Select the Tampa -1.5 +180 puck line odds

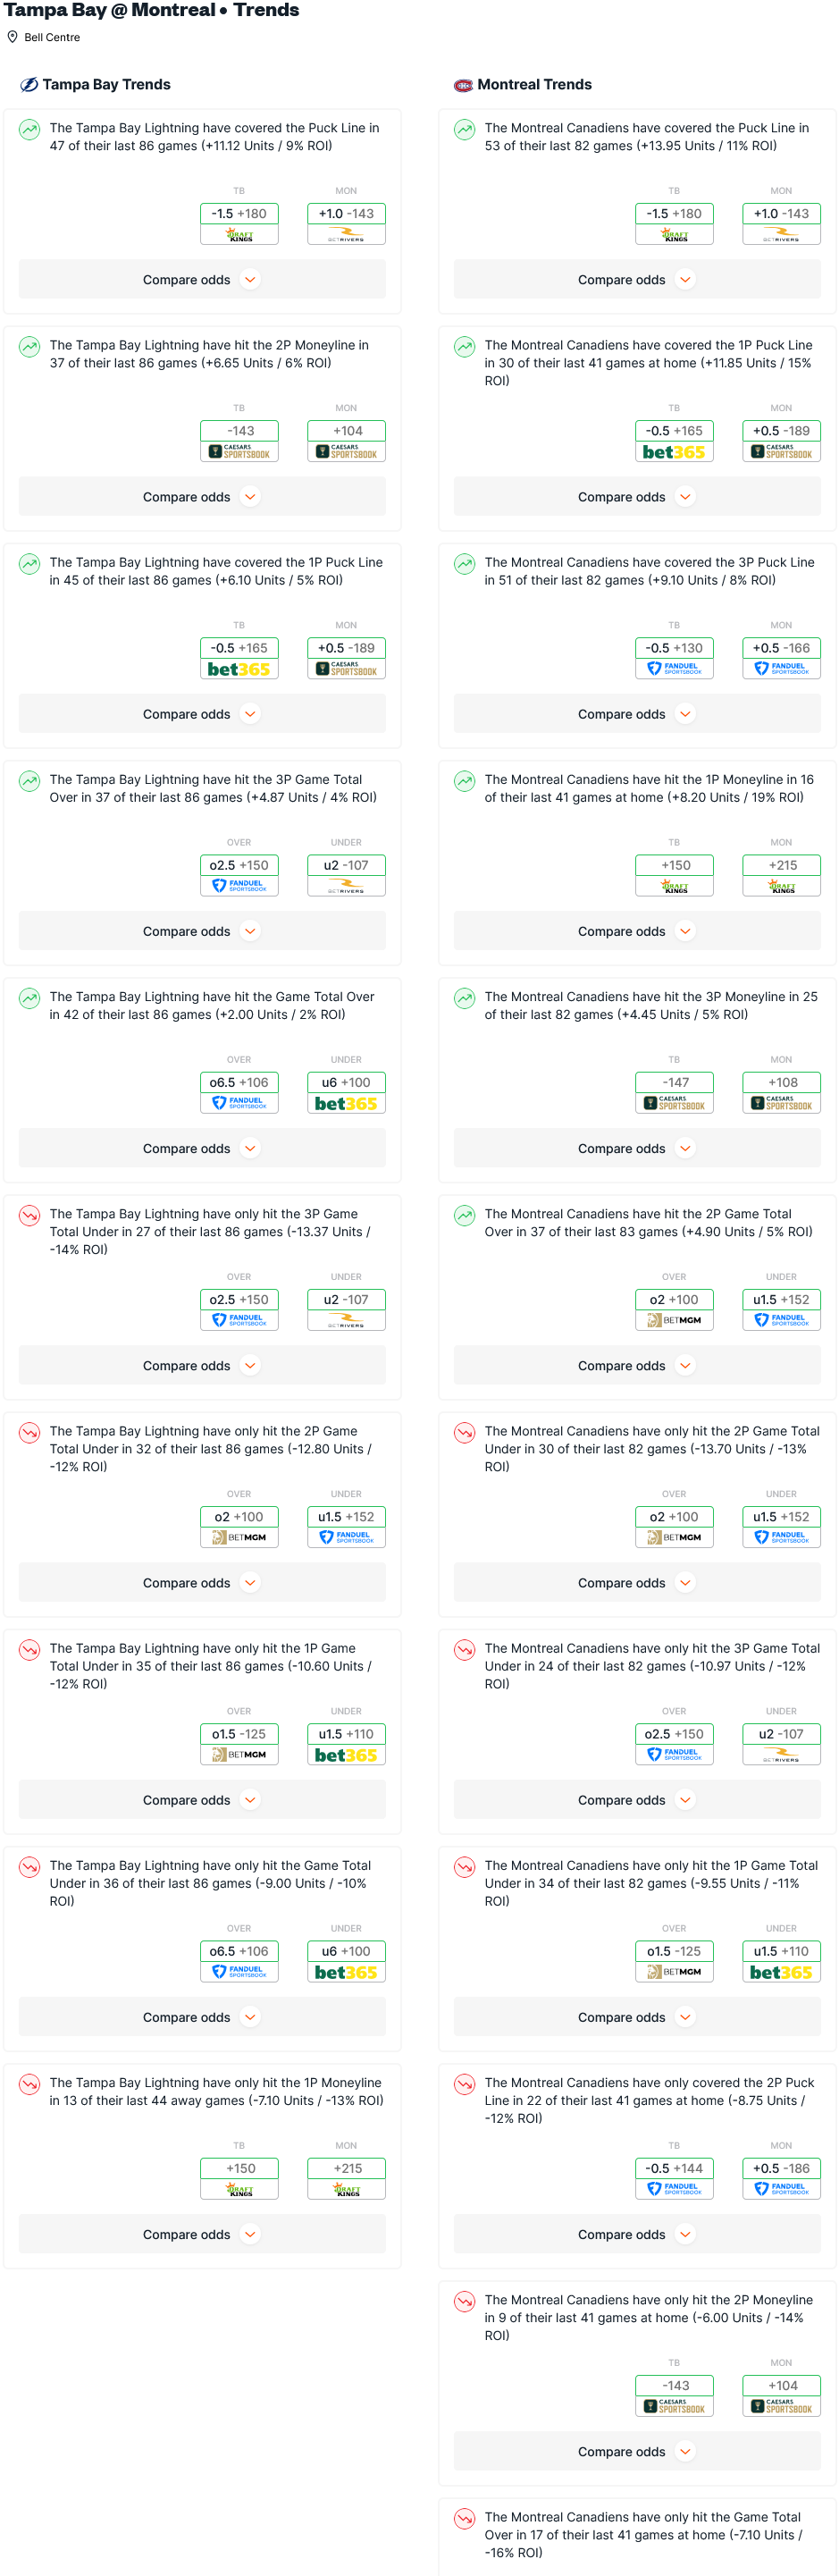[x=239, y=213]
